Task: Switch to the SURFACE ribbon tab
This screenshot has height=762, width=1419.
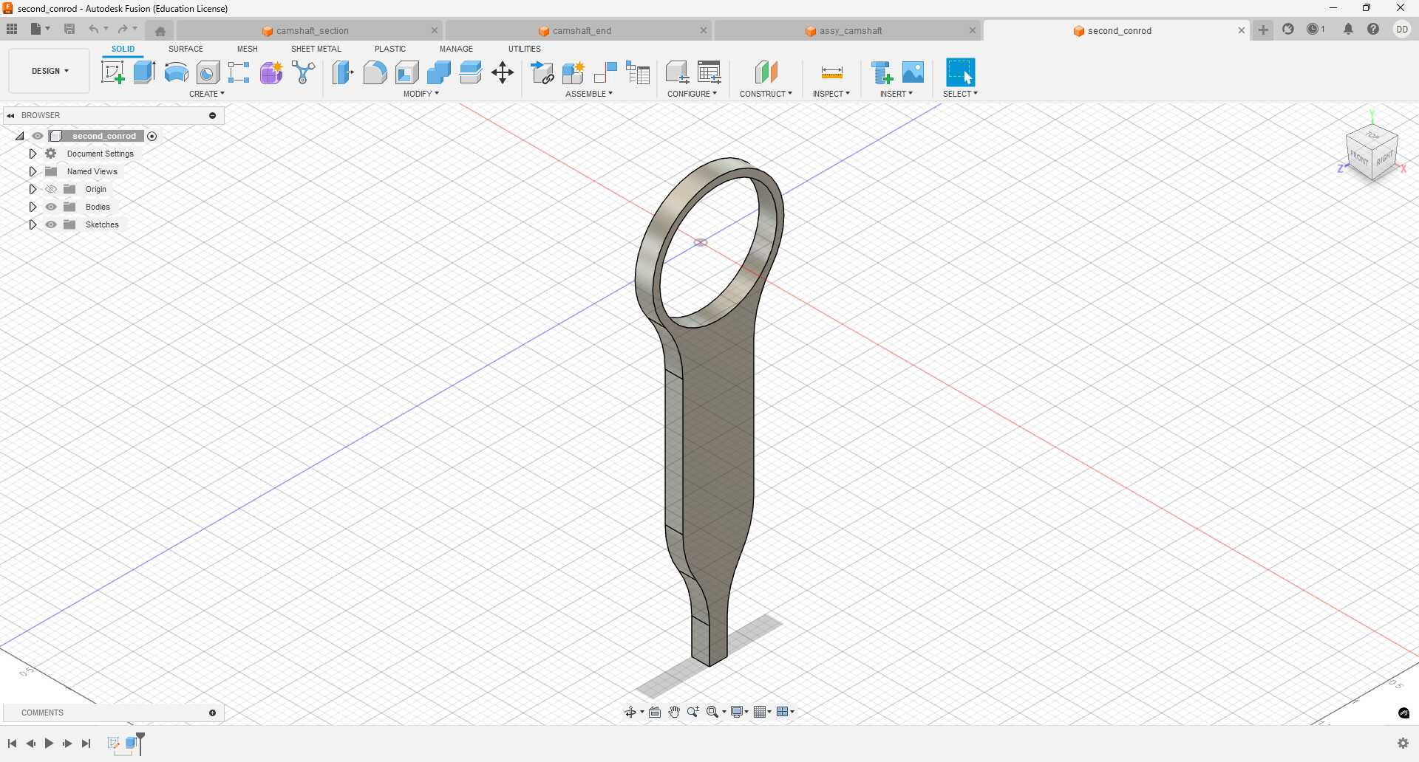Action: tap(186, 49)
